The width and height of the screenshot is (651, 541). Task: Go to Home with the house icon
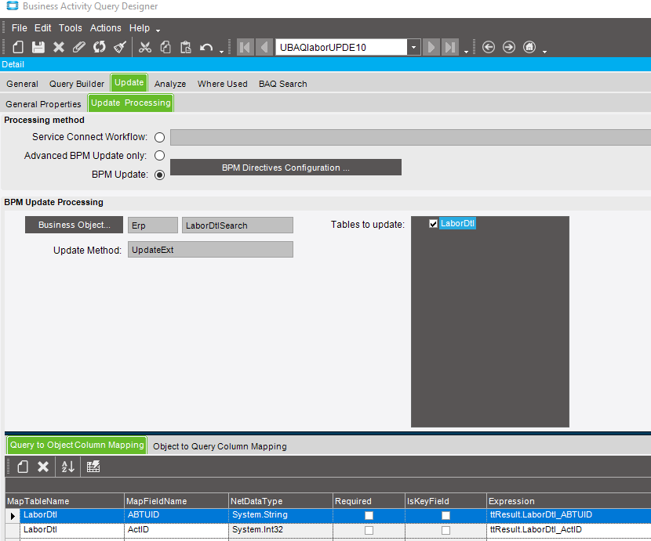[529, 47]
